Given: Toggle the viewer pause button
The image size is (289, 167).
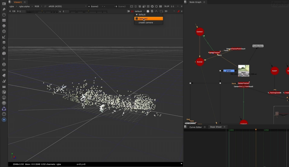Looking at the screenshot, I should coord(160,6).
